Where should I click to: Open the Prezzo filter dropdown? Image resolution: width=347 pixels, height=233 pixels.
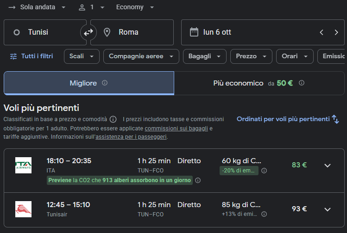tap(251, 56)
